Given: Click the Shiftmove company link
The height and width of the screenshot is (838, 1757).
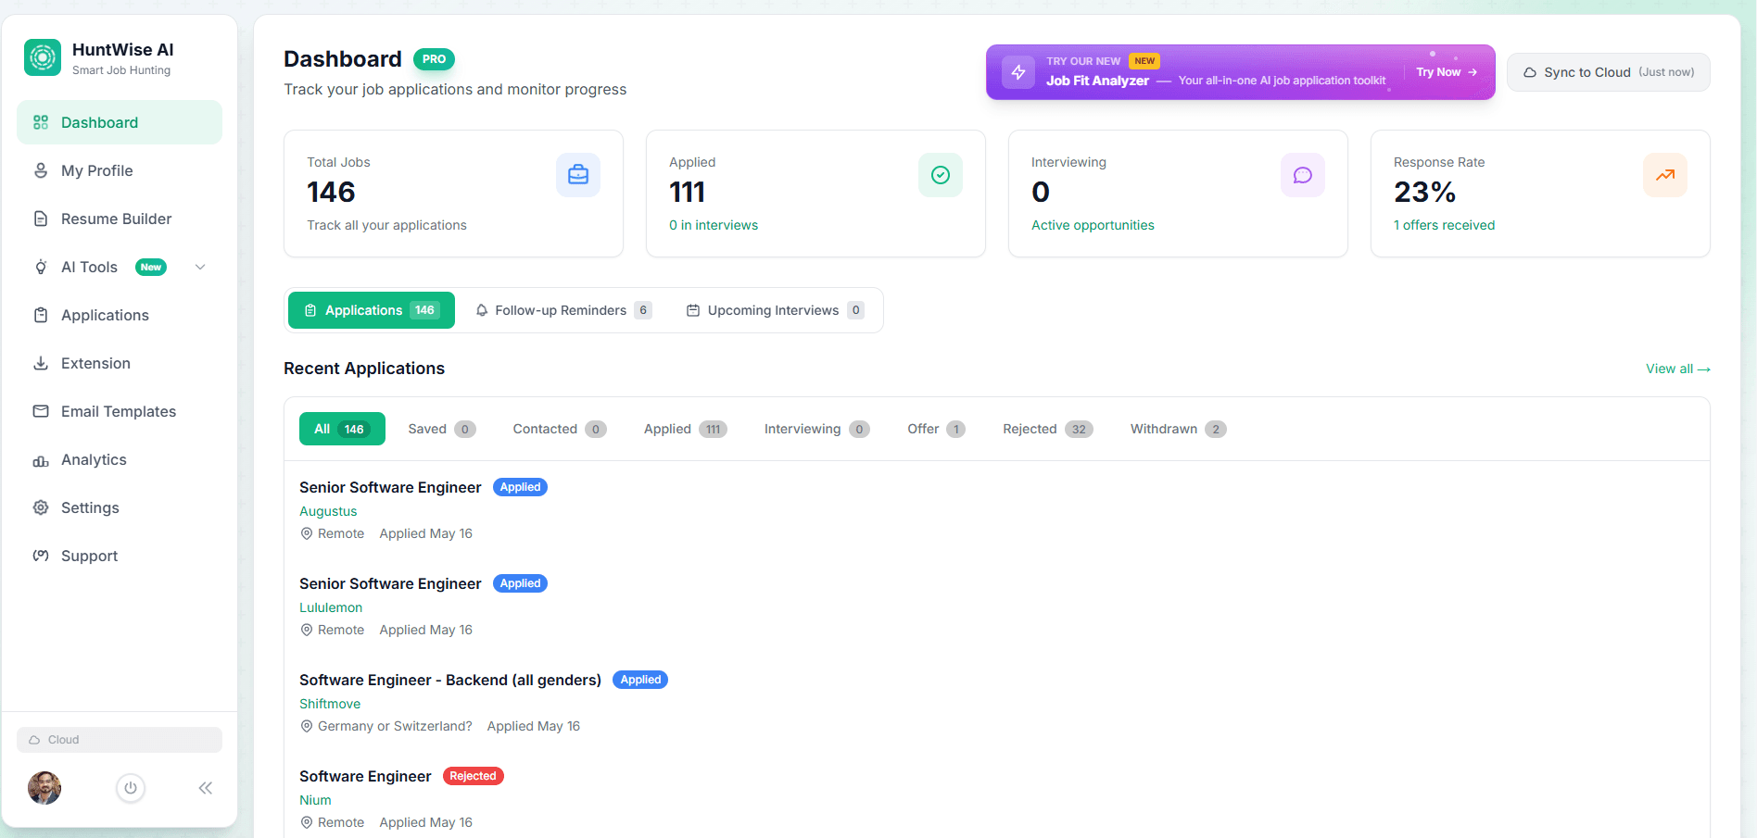Looking at the screenshot, I should (330, 704).
